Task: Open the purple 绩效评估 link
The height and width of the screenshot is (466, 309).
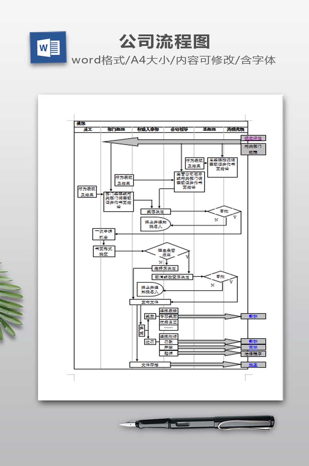Action: [253, 138]
